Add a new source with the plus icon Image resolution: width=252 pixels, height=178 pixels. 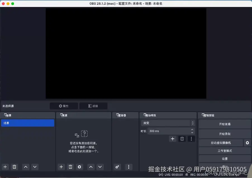tap(61, 167)
